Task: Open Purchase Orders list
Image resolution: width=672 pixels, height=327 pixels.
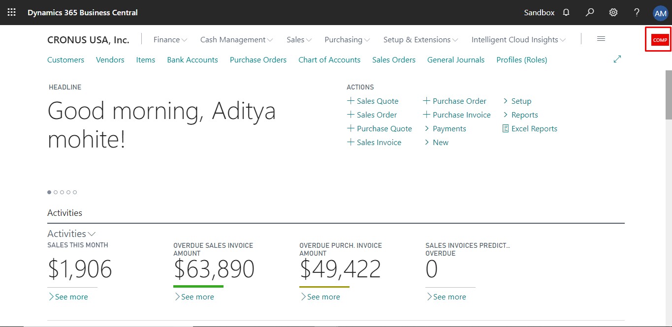Action: click(258, 59)
